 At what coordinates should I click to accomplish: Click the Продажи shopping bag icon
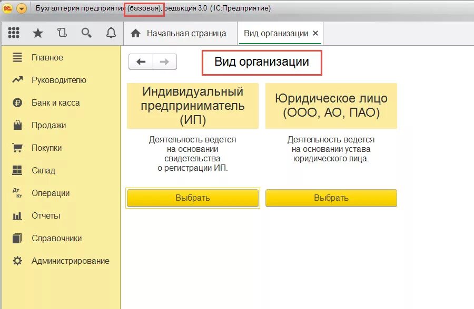coord(17,125)
